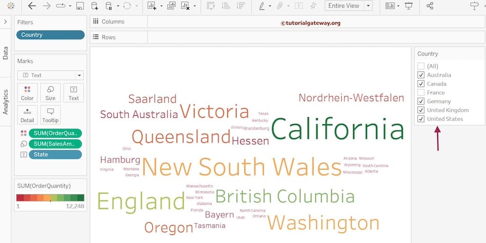Click the Redo forward arrow
Screen dimensions: 486x243
47,6
